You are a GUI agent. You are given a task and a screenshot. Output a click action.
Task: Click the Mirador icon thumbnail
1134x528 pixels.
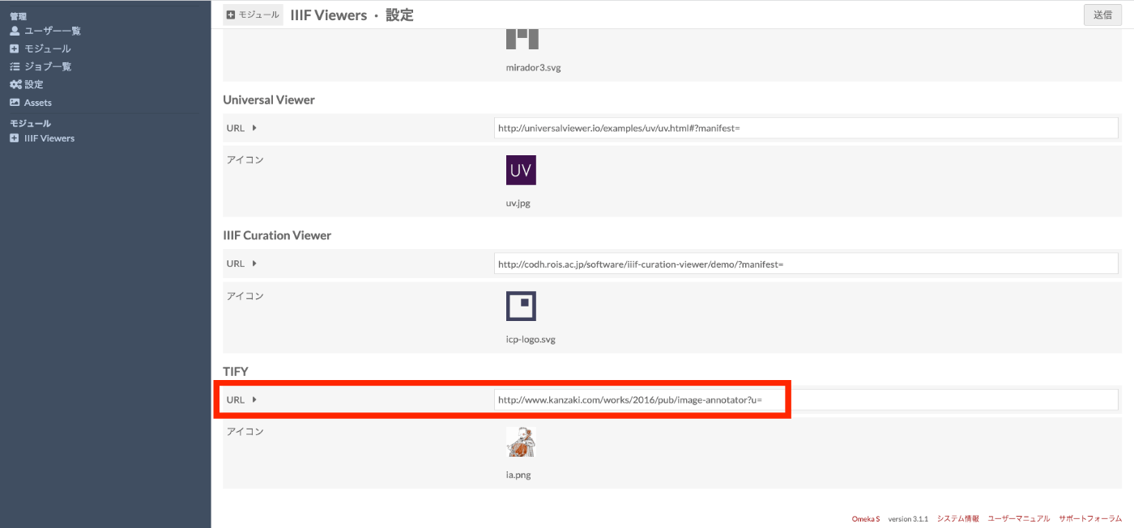coord(522,39)
